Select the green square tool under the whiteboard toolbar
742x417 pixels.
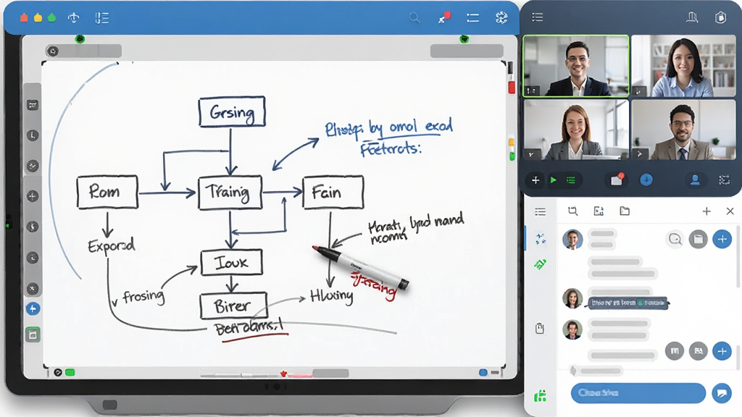(x=33, y=334)
